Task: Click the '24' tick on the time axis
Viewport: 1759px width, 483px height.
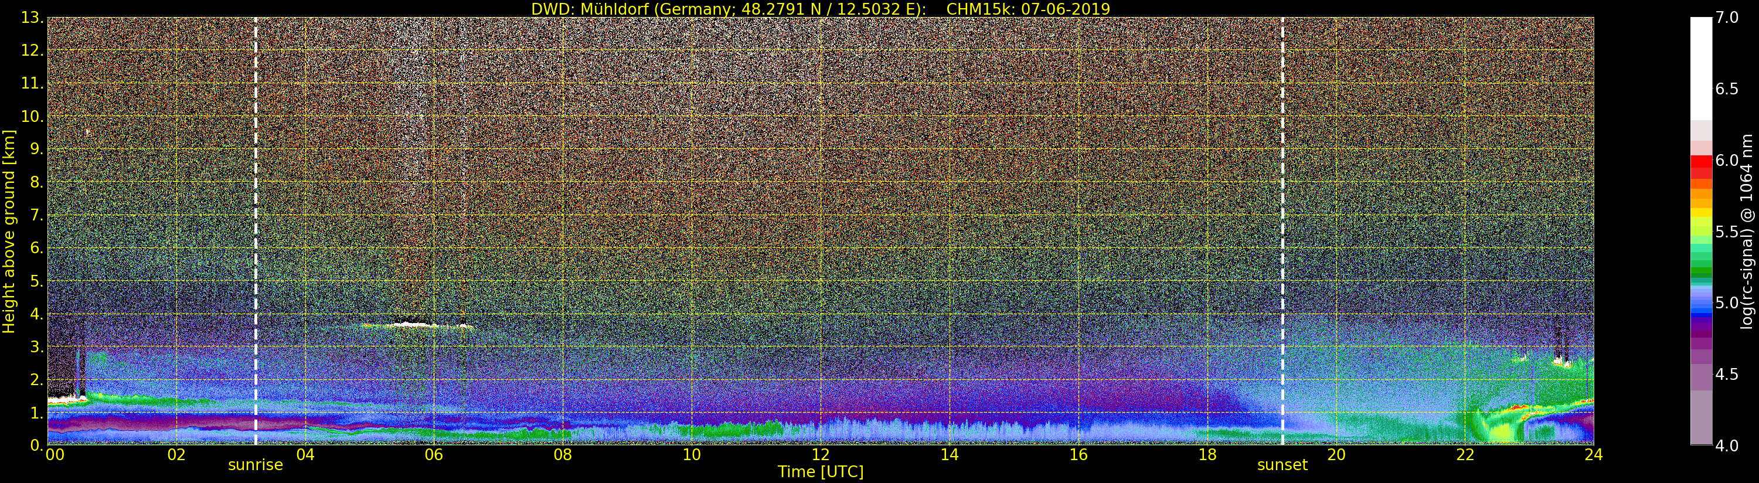Action: click(1594, 455)
